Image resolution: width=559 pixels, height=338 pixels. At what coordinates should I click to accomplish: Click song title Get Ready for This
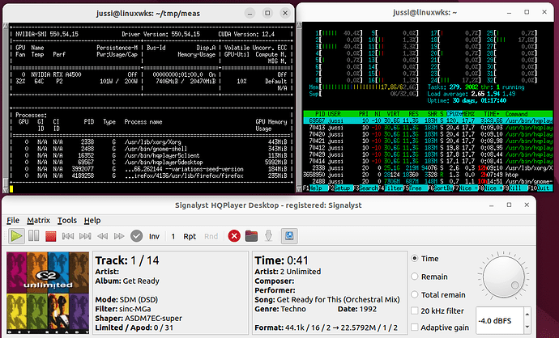tap(327, 299)
